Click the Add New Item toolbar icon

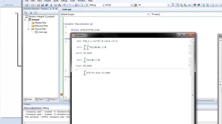pyautogui.click(x=33, y=5)
